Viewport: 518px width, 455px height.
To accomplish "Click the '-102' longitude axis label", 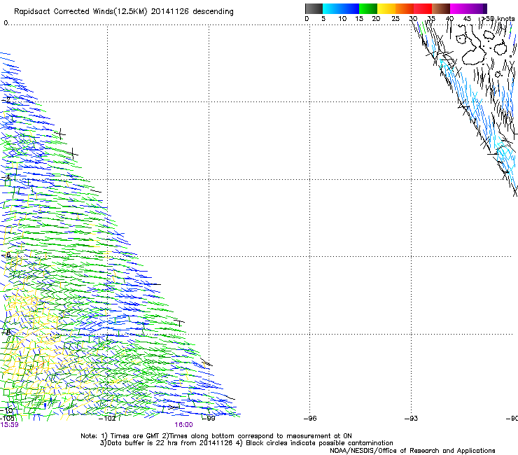I will [107, 419].
